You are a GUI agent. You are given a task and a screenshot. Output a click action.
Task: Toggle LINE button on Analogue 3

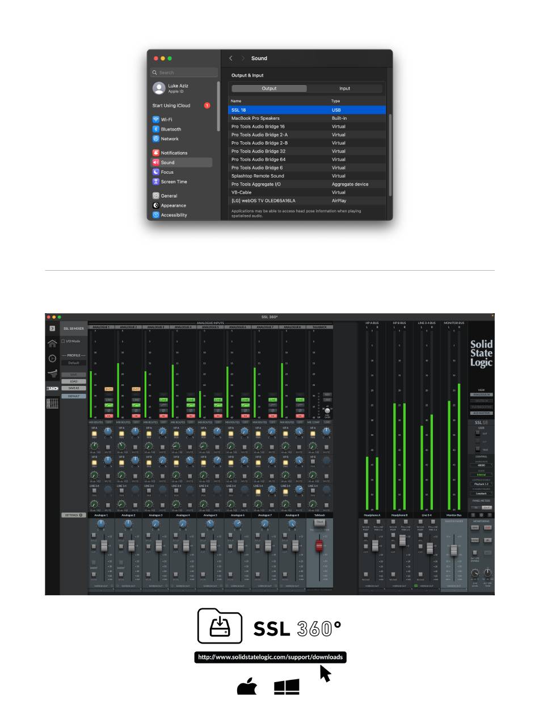click(163, 400)
